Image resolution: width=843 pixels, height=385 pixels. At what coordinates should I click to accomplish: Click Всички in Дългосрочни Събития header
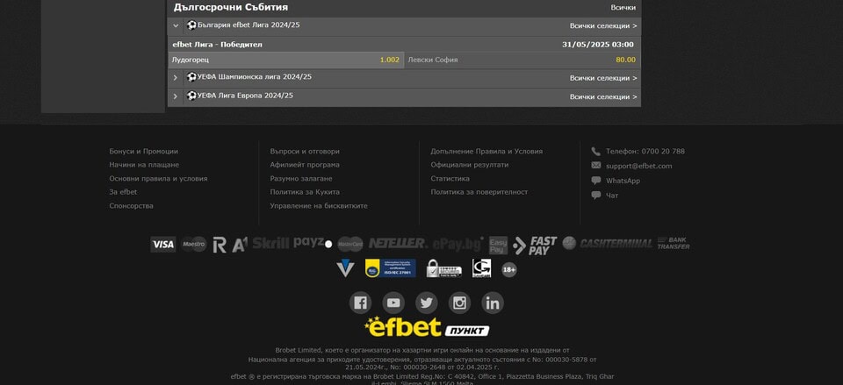tap(623, 8)
